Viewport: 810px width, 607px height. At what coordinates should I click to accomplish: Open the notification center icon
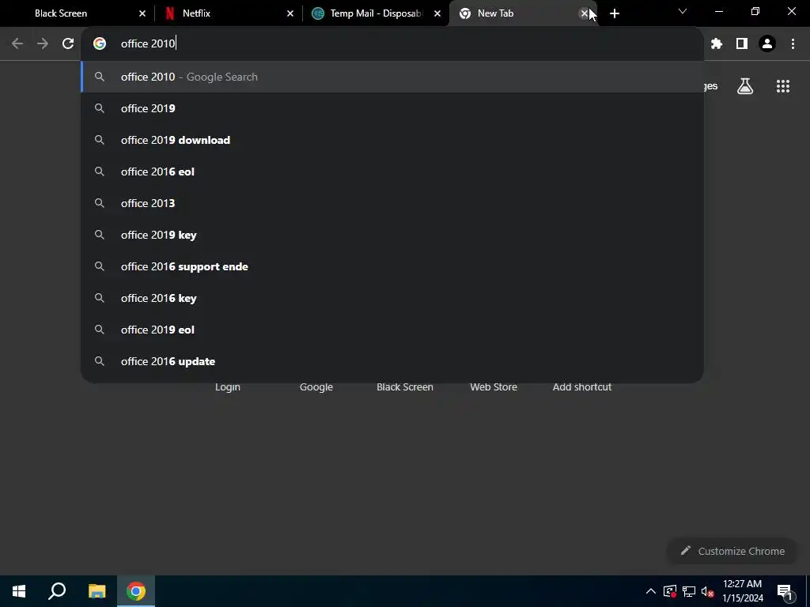(785, 592)
